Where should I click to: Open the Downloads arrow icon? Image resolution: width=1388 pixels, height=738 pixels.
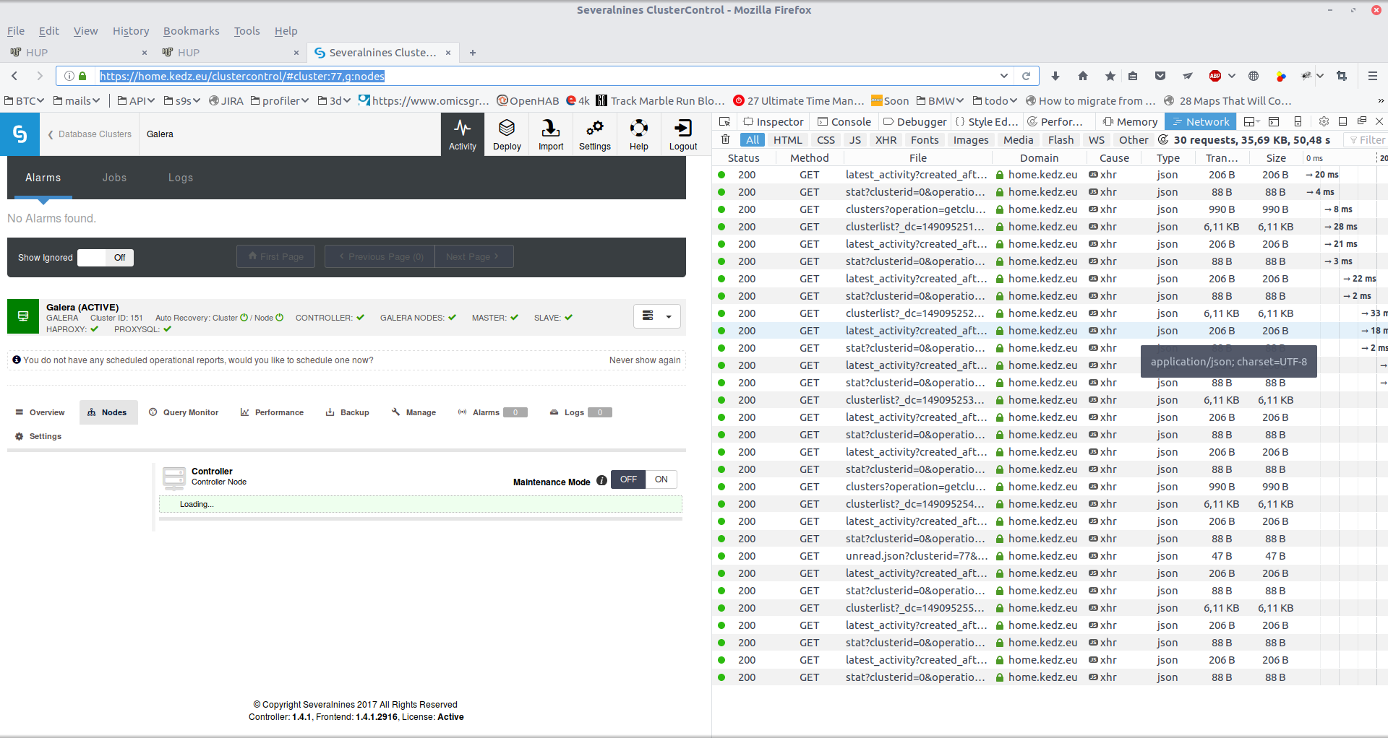click(x=1055, y=76)
